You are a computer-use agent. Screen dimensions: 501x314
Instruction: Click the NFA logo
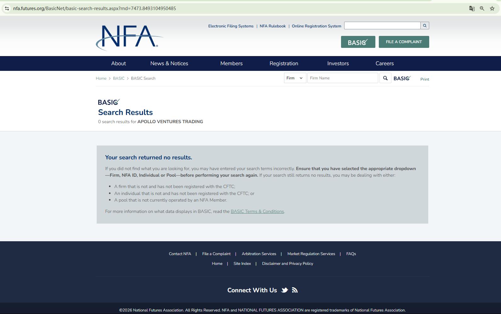[x=129, y=37]
